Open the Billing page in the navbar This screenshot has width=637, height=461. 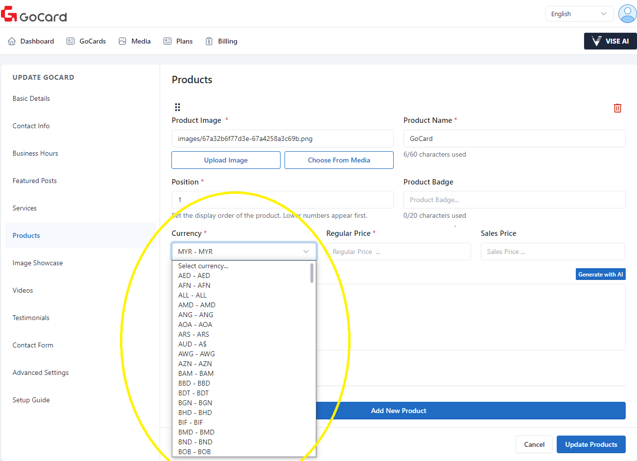point(221,41)
